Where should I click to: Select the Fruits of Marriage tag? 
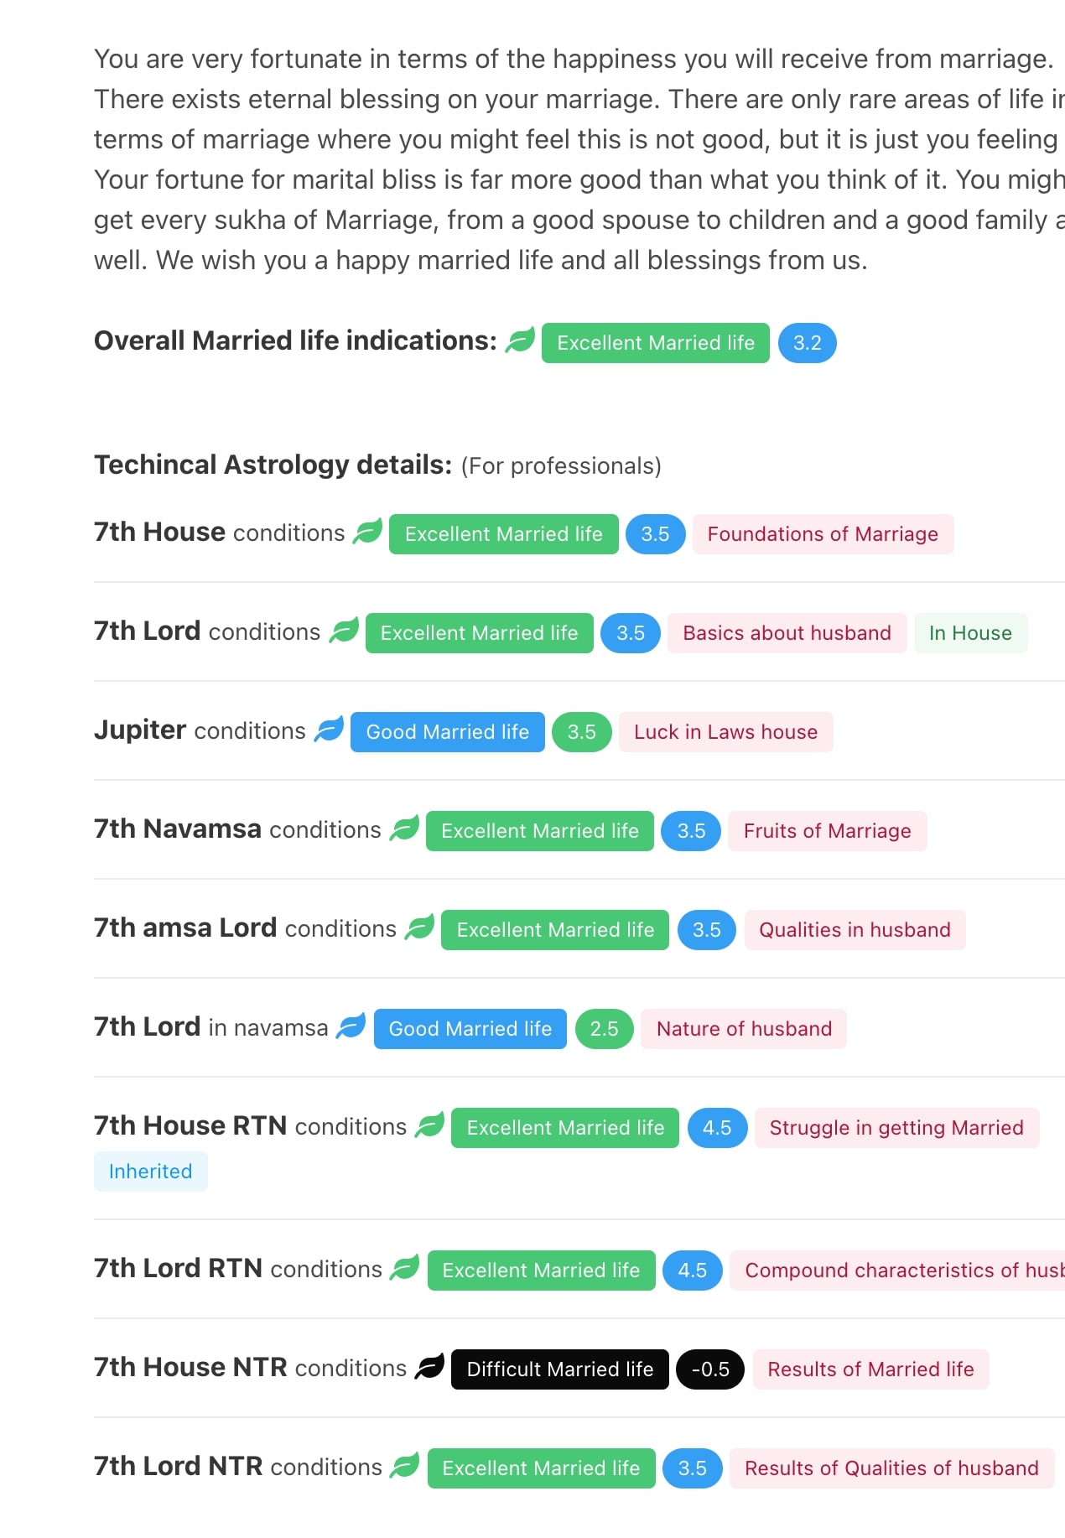point(827,831)
